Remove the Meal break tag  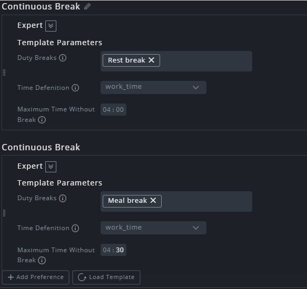153,200
